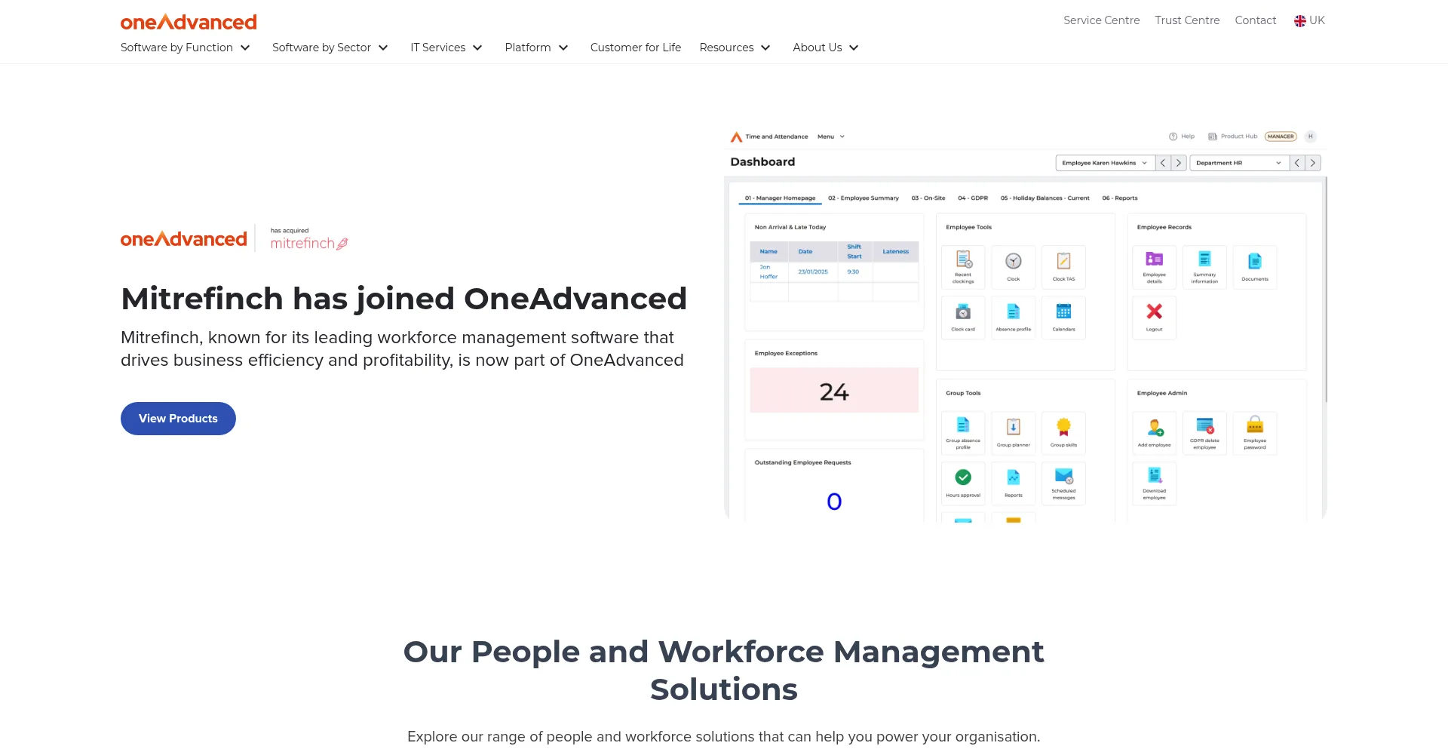This screenshot has width=1448, height=749.
Task: Click the Clock icon in Employee Tools
Action: click(1014, 267)
